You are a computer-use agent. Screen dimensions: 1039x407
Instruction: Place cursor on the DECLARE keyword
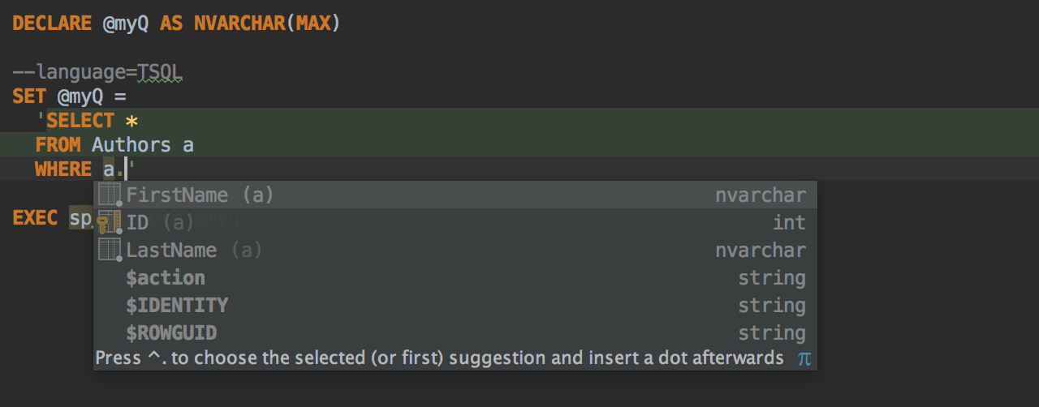coord(52,24)
